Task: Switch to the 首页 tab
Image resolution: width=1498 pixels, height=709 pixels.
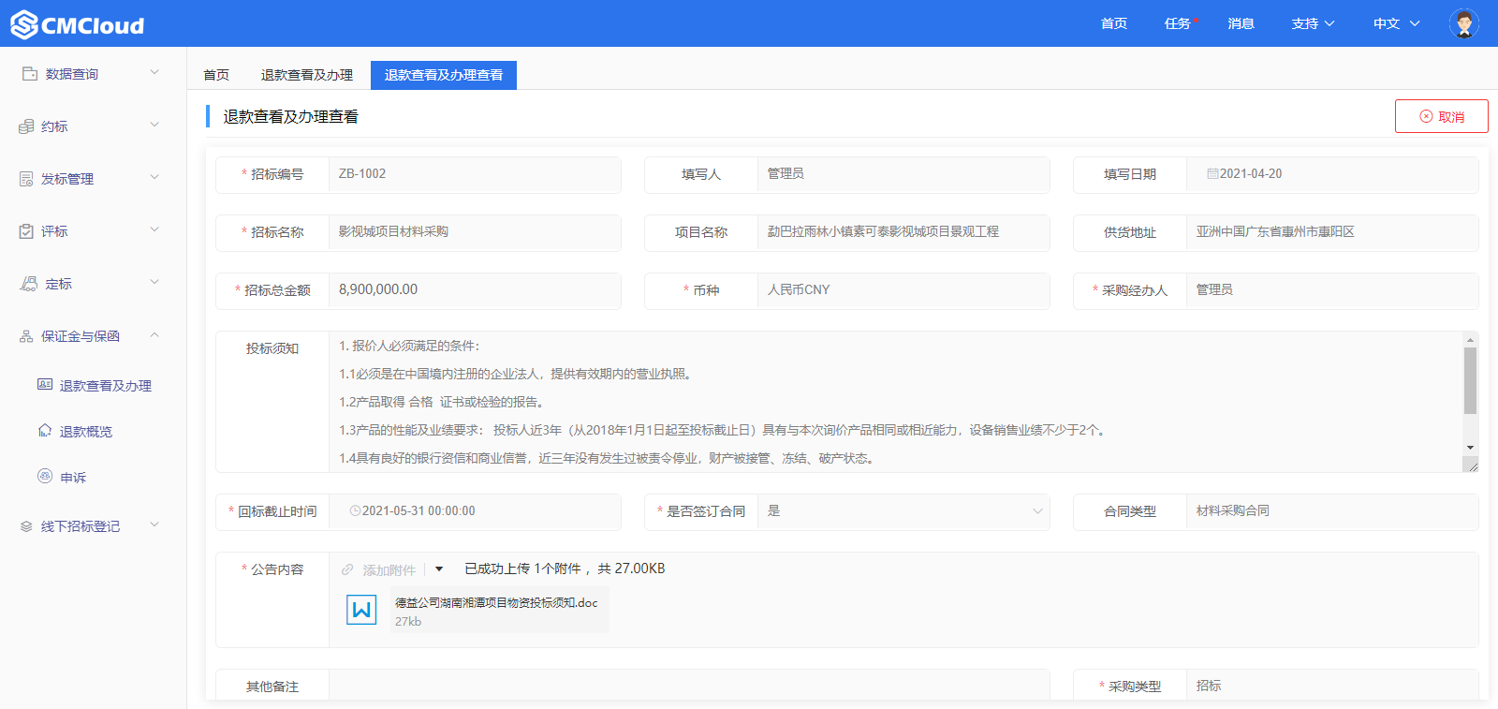Action: tap(216, 75)
